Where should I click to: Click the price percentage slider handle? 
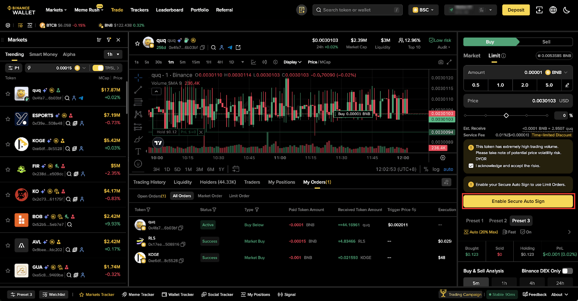(x=506, y=115)
